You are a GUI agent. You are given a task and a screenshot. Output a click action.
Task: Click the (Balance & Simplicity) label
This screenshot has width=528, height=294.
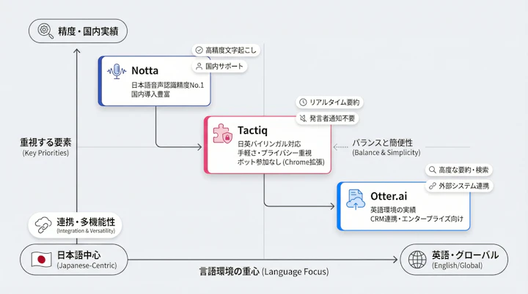click(386, 153)
